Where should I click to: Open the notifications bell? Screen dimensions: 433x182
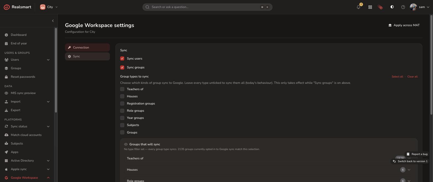tap(358, 7)
